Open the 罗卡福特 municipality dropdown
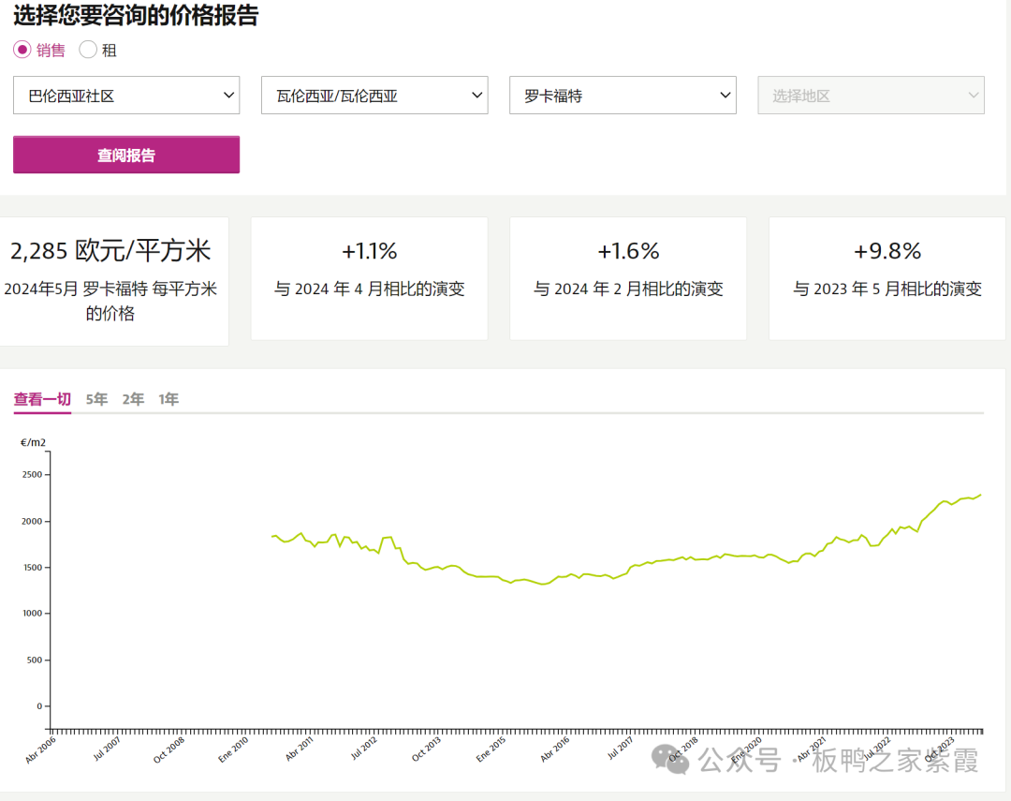1011x801 pixels. coord(623,96)
